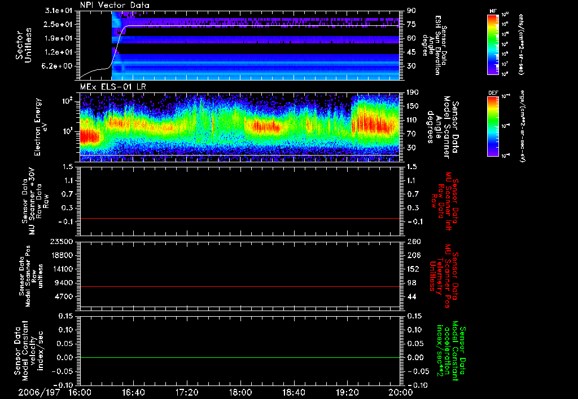Click the 4700 scanner position tick
Image resolution: width=578 pixels, height=399 pixels.
[64, 296]
